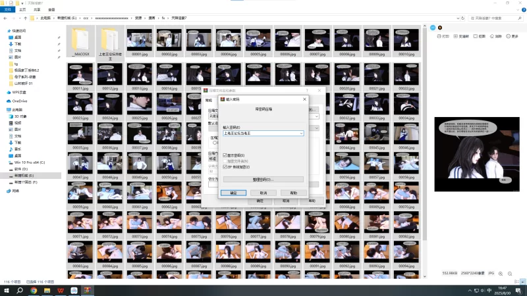
Task: Open the notification center icon
Action: coord(518,290)
